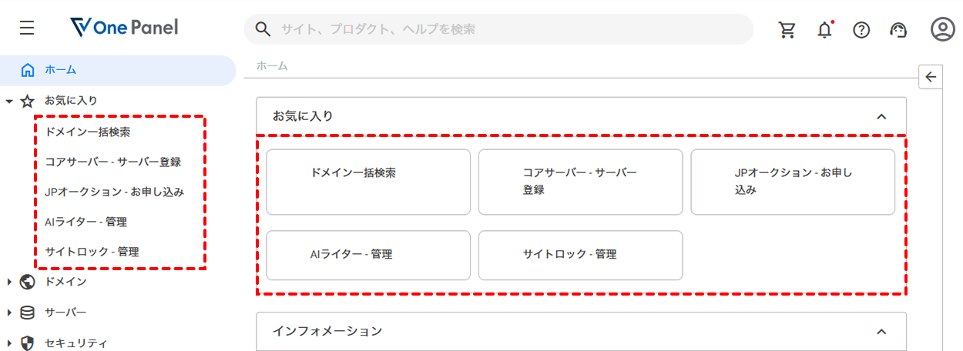The height and width of the screenshot is (351, 963).
Task: Click the back arrow panel button
Action: [931, 76]
